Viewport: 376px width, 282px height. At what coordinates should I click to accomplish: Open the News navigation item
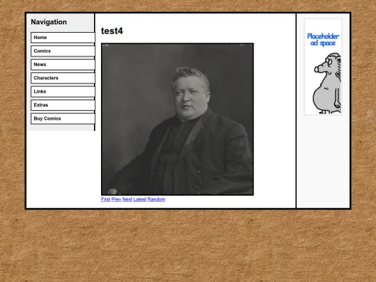tap(63, 65)
